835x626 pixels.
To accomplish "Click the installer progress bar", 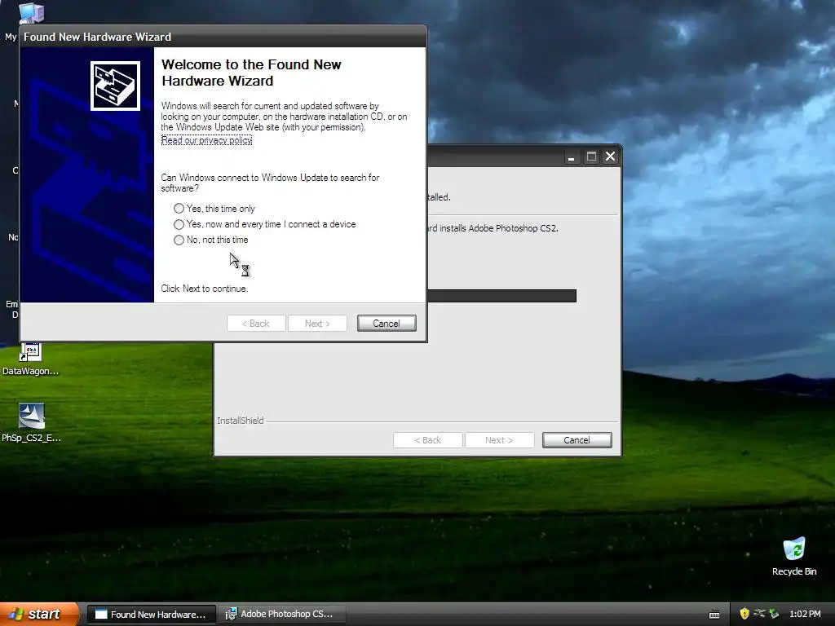I will coord(501,296).
